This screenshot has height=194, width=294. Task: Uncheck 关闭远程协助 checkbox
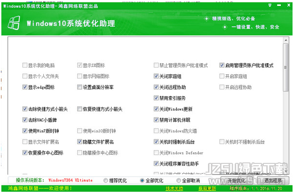pos(156,87)
